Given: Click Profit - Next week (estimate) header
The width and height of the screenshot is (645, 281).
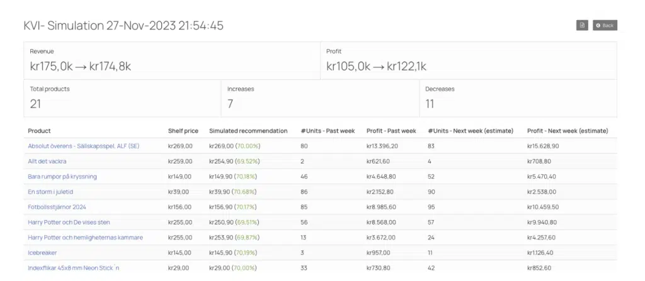Looking at the screenshot, I should point(568,131).
